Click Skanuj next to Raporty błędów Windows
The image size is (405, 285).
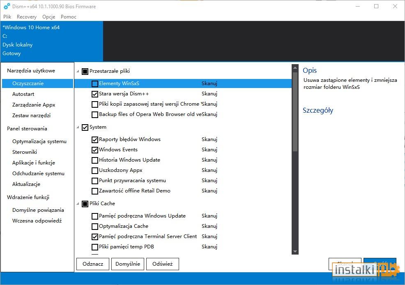pyautogui.click(x=209, y=139)
